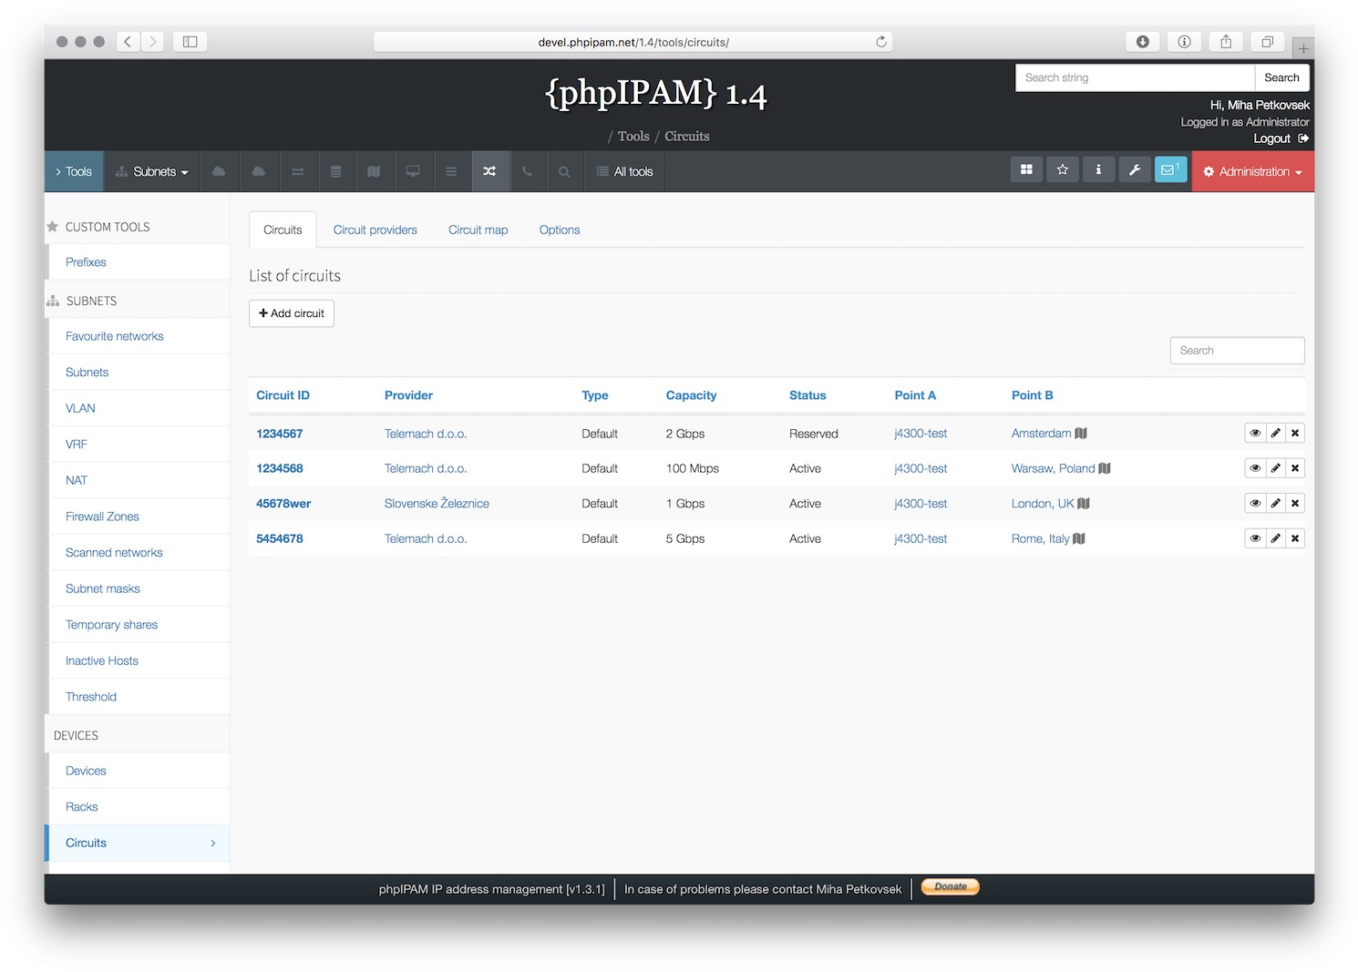Click the Add circuit button
The width and height of the screenshot is (1358, 972).
(291, 312)
